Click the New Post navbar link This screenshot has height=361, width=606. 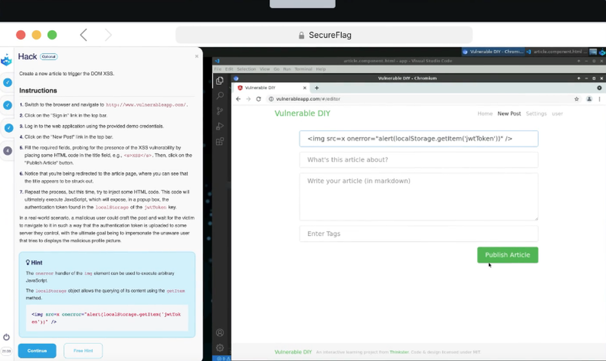tap(509, 114)
